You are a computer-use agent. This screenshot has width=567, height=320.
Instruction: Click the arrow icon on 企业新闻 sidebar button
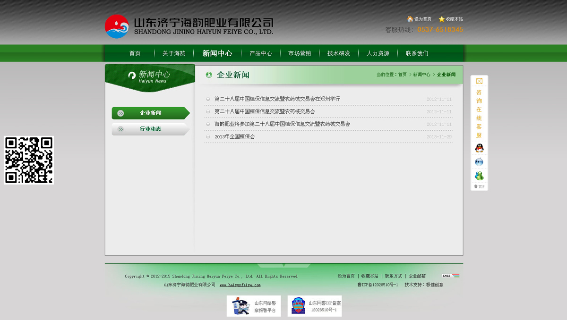[x=120, y=113]
